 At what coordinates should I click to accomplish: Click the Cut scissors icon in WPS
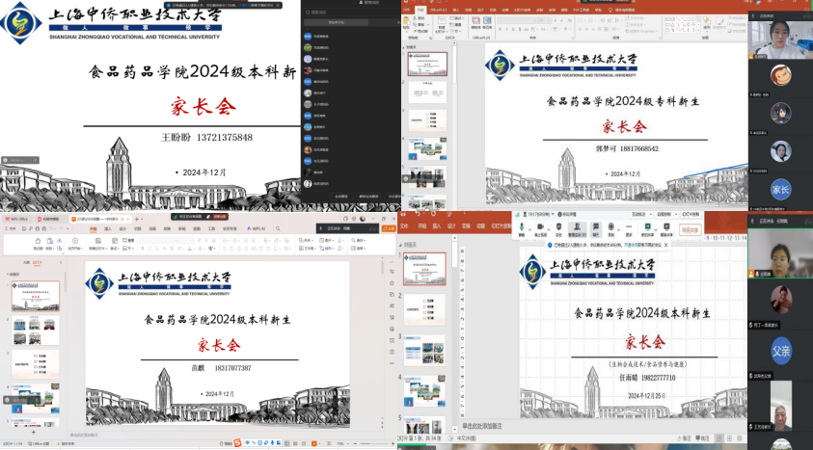click(59, 240)
